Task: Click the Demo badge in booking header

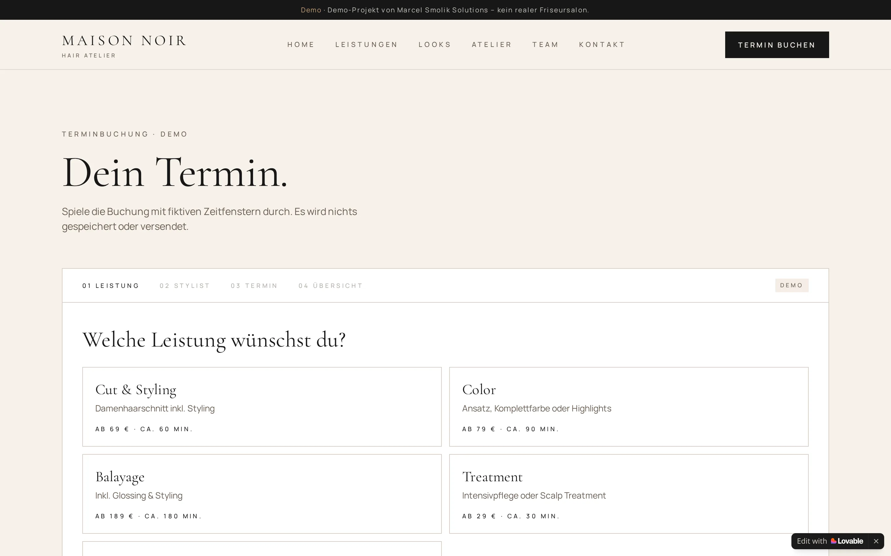Action: pyautogui.click(x=792, y=285)
